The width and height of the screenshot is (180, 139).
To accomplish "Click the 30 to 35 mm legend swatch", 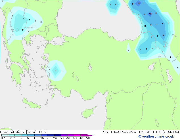I will (64, 135).
